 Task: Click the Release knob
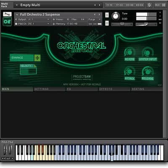point(147,72)
